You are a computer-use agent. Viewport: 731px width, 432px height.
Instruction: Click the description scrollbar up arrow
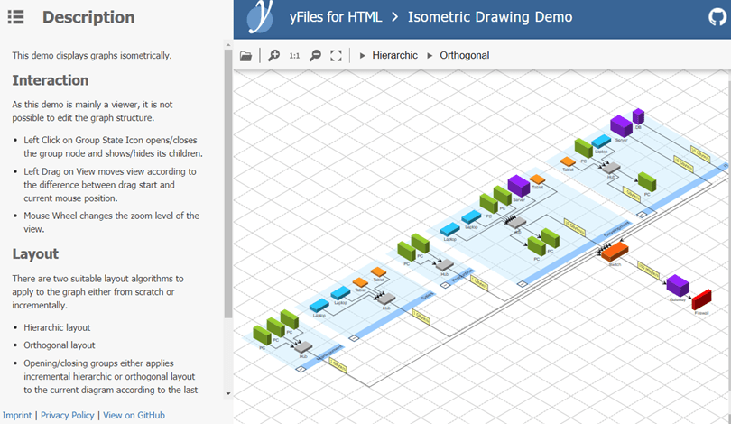(x=228, y=45)
